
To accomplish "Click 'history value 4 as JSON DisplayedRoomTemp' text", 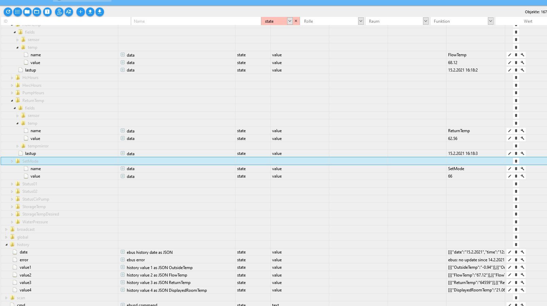I will pos(167,290).
